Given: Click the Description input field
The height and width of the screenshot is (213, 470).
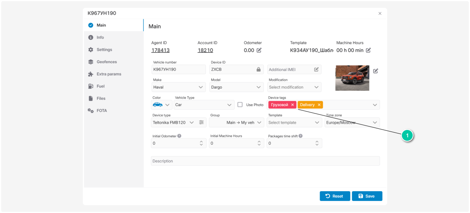Looking at the screenshot, I should [265, 161].
